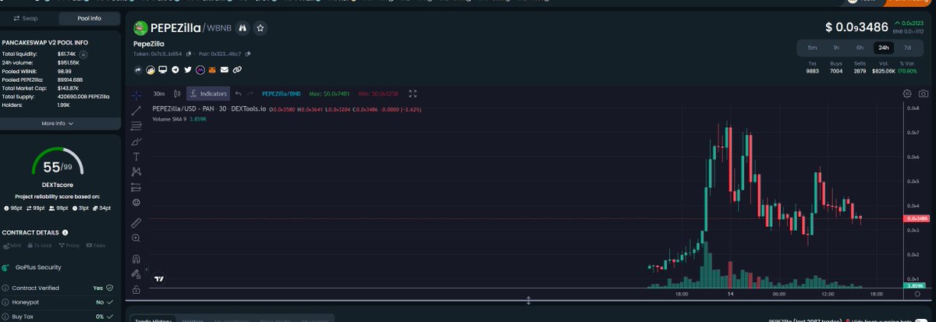Click the PEPEZilla/BNB chart toggle link
Image resolution: width=936 pixels, height=322 pixels.
pyautogui.click(x=281, y=94)
